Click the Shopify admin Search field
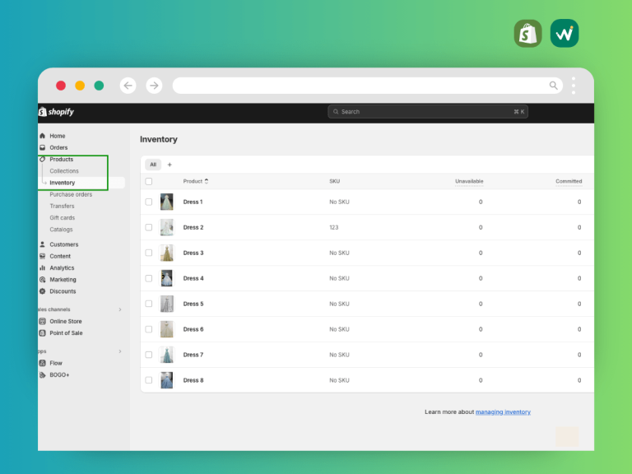 point(428,112)
